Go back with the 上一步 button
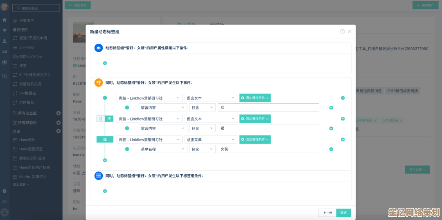The image size is (442, 220). (x=327, y=213)
